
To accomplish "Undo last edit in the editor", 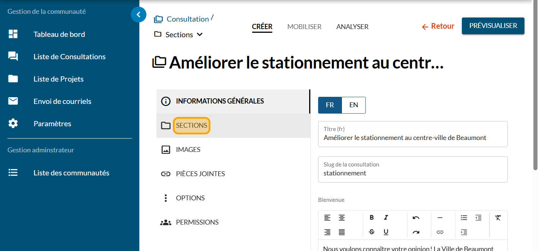I will [x=416, y=217].
